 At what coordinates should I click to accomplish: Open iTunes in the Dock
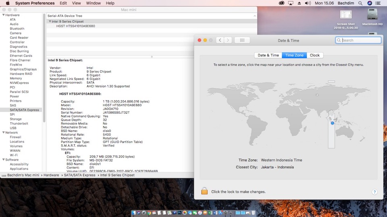[x=200, y=213]
